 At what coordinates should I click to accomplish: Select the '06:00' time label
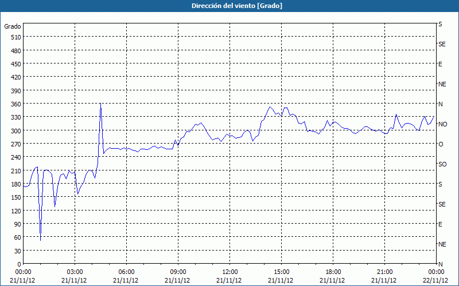point(126,272)
